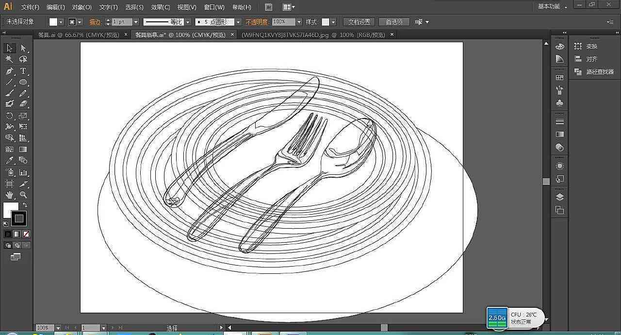Select the Pen tool
The width and height of the screenshot is (621, 335).
click(9, 71)
